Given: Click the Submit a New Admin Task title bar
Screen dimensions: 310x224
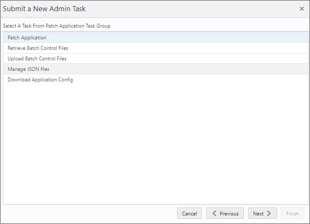Looking at the screenshot, I should (44, 9).
